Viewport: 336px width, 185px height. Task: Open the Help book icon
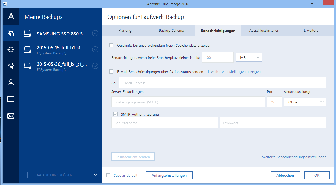point(11,99)
